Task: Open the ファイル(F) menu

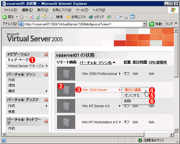Action: [x=10, y=10]
